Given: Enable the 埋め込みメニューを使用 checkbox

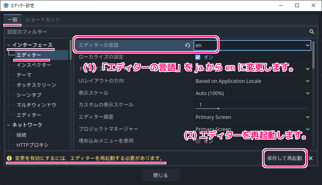Looking at the screenshot, I should pos(197,141).
